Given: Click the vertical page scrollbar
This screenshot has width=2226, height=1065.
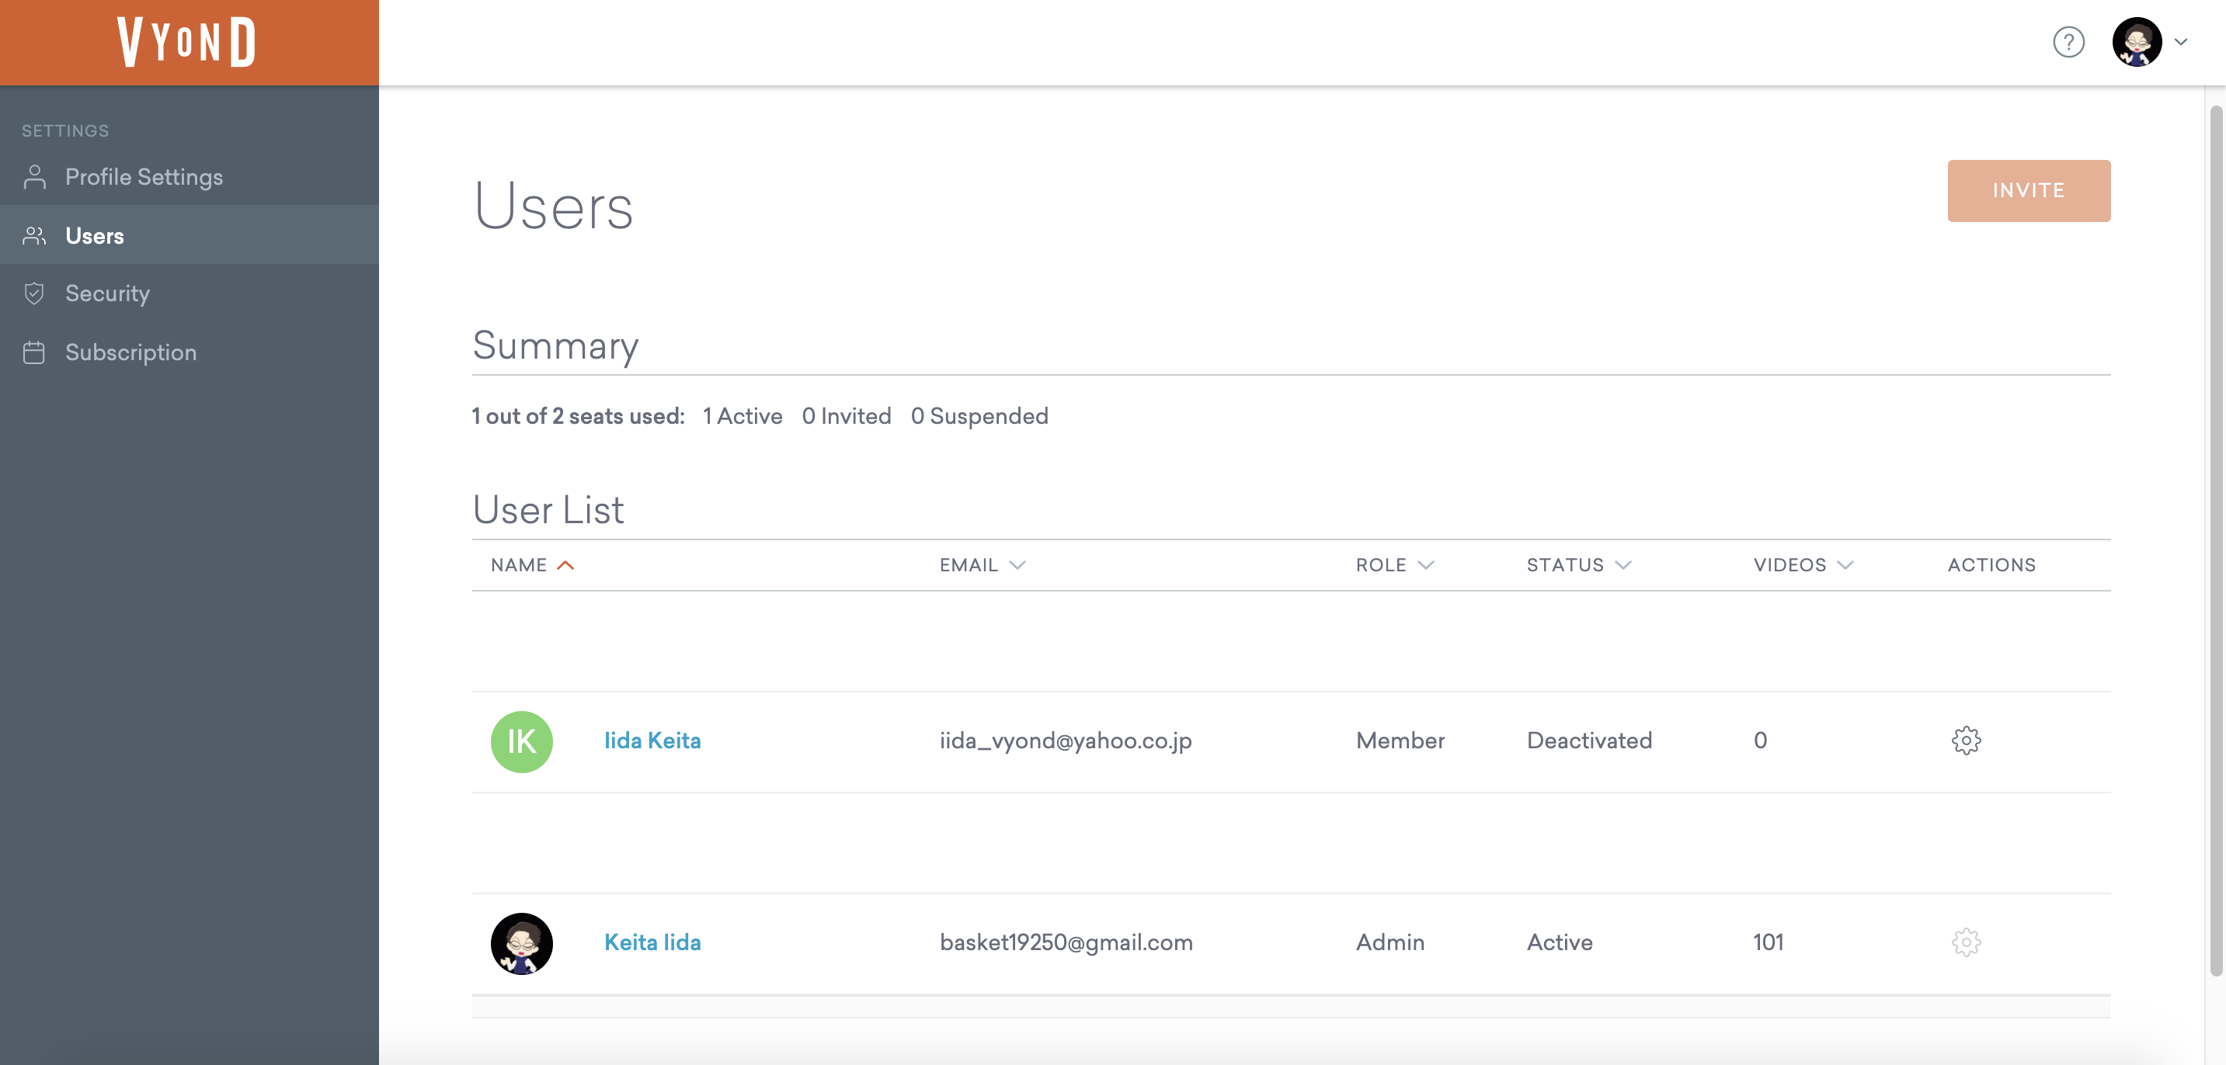Looking at the screenshot, I should pyautogui.click(x=2216, y=541).
